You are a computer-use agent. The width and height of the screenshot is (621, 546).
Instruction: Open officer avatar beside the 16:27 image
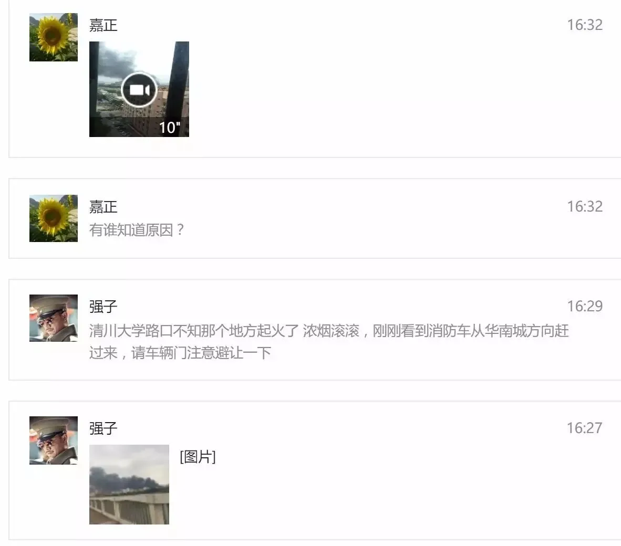point(54,440)
